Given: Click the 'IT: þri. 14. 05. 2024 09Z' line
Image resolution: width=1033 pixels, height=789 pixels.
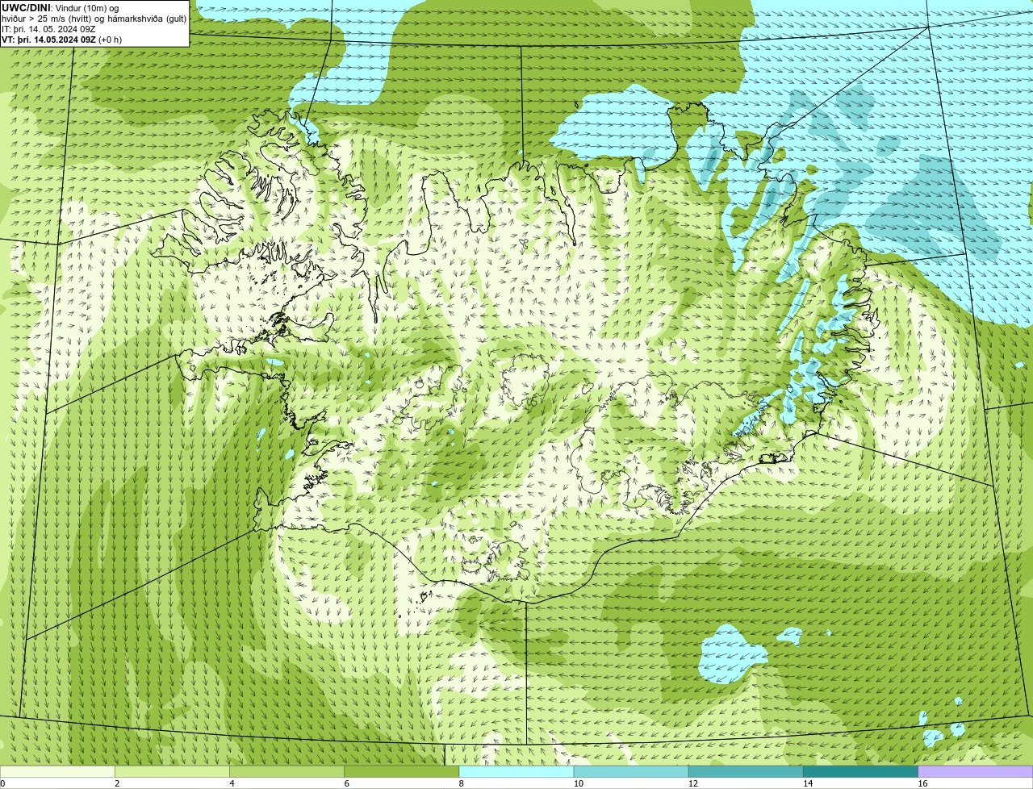Looking at the screenshot, I should point(48,29).
